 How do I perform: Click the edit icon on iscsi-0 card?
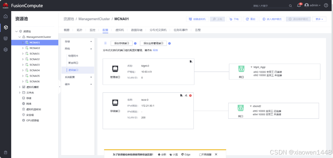pyautogui.click(x=181, y=95)
